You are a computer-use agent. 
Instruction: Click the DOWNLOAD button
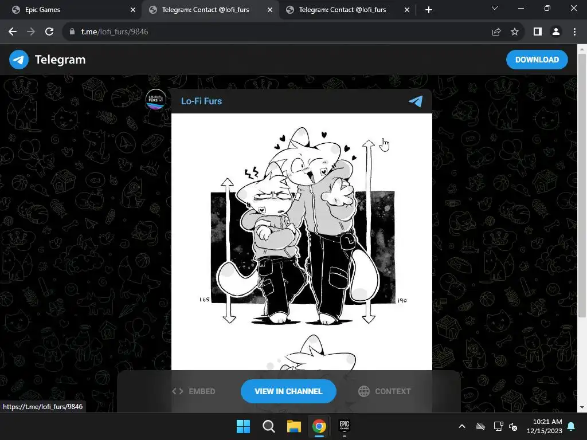point(537,60)
